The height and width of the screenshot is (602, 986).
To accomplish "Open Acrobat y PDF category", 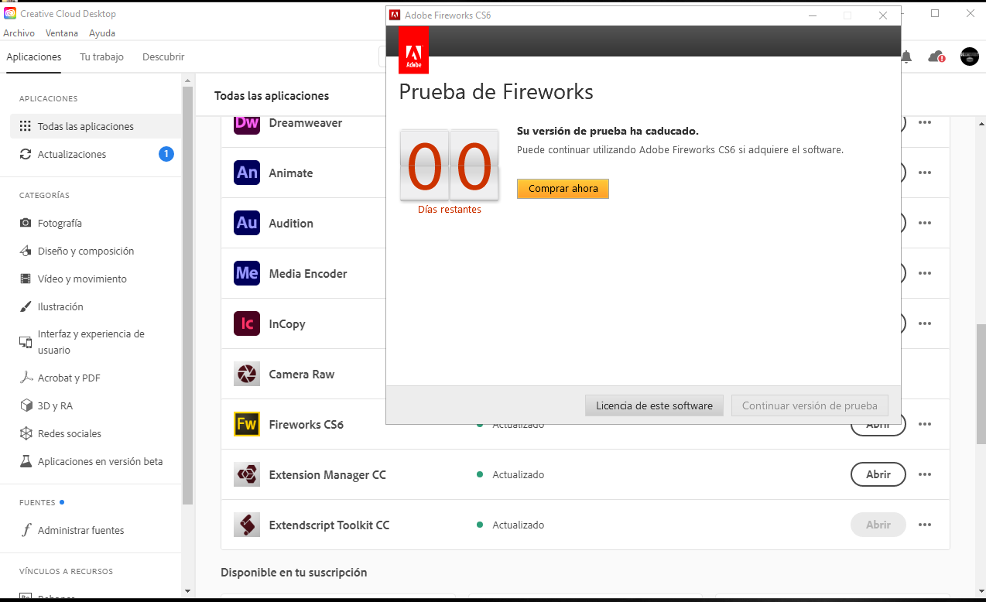I will pos(59,378).
